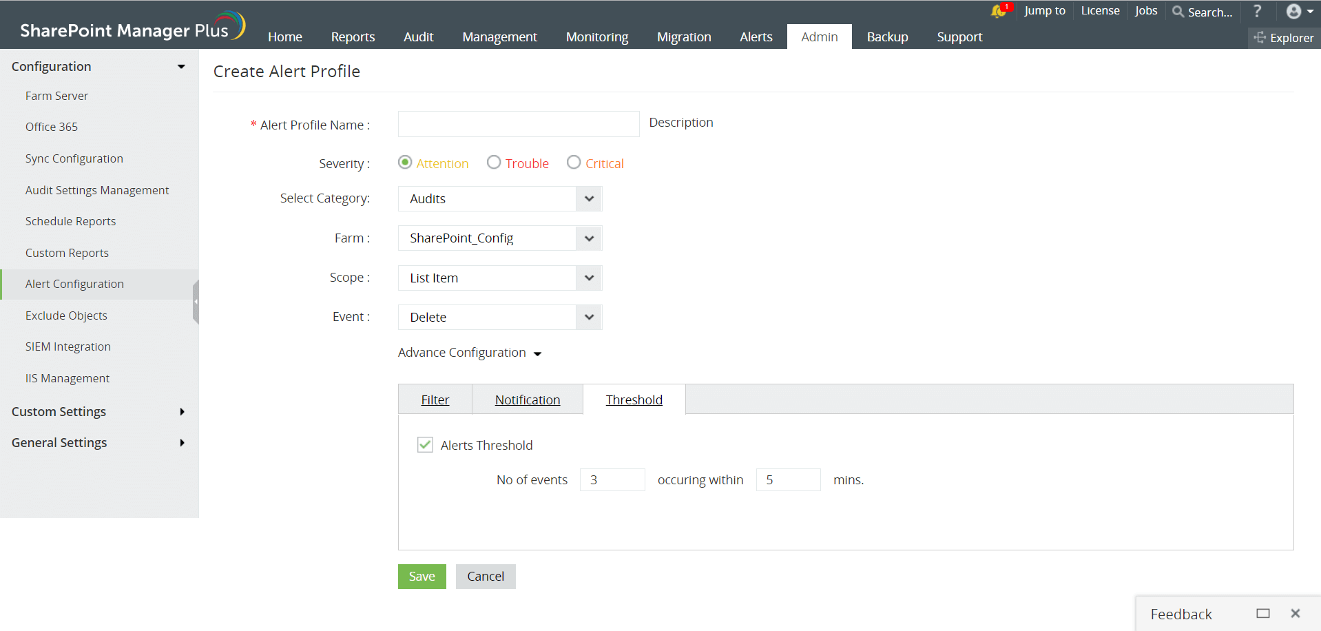The image size is (1321, 631).
Task: Uncheck the Alerts Threshold checkbox
Action: click(x=425, y=444)
